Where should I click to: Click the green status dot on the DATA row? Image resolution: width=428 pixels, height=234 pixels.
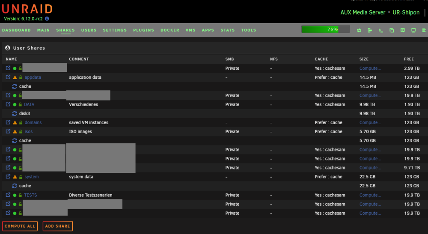tap(15, 104)
